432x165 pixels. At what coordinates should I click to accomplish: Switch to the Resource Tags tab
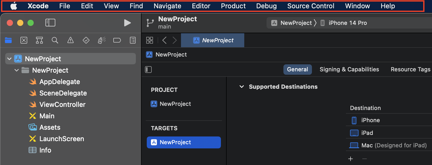(410, 70)
